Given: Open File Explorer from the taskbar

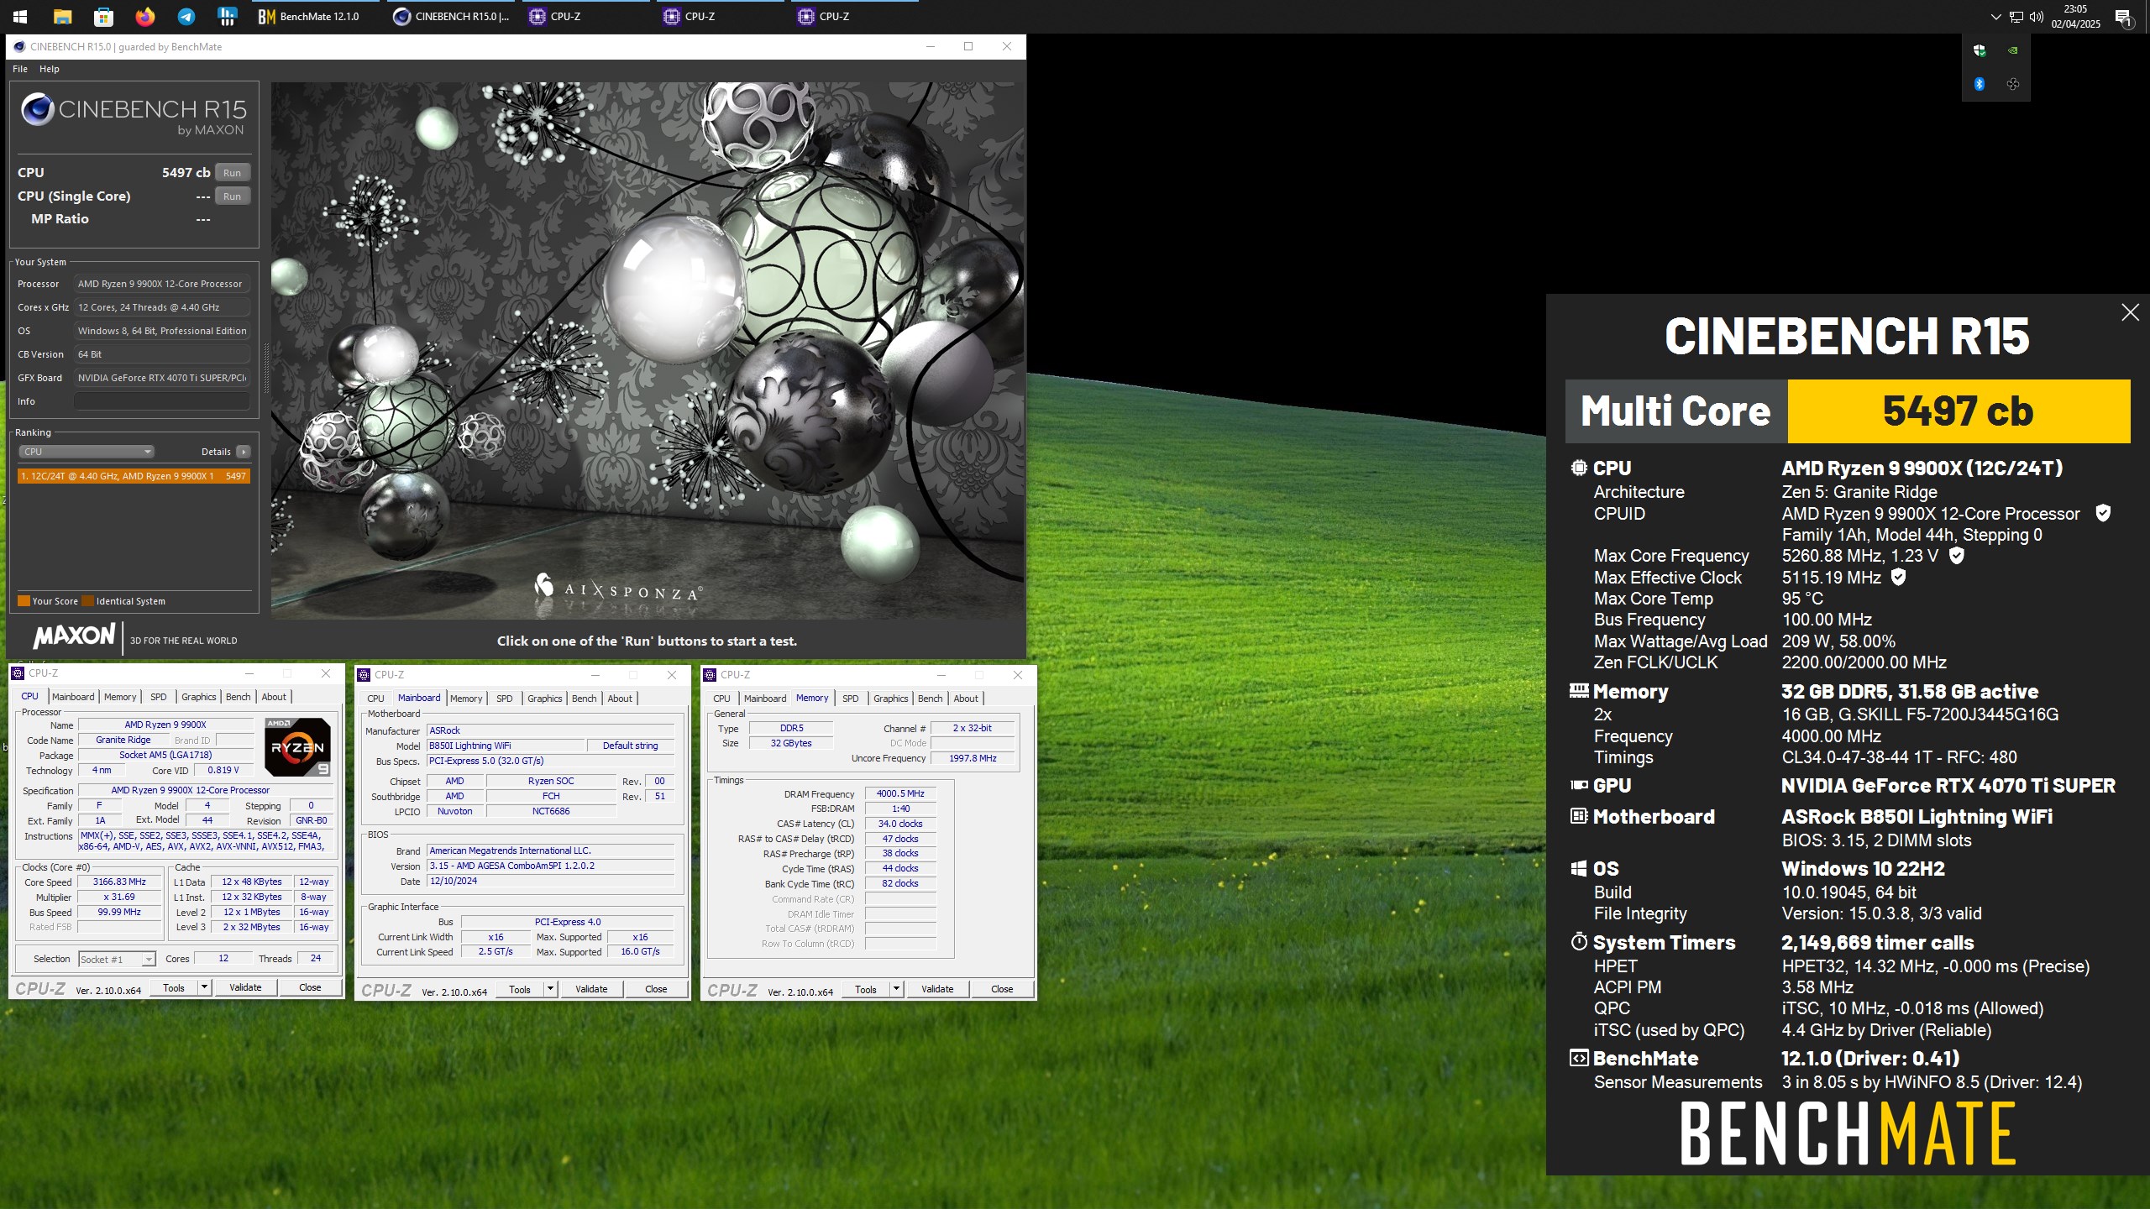Looking at the screenshot, I should pyautogui.click(x=61, y=16).
